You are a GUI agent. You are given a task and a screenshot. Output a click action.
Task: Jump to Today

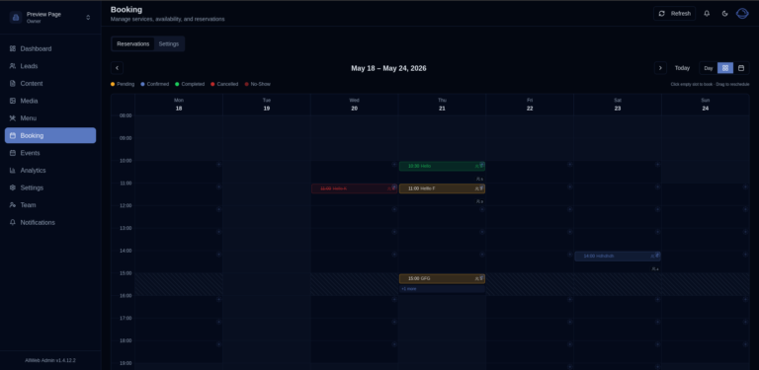682,68
